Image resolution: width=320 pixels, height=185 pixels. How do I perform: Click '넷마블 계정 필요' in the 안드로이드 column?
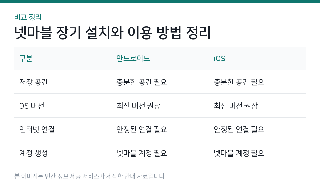(142, 153)
